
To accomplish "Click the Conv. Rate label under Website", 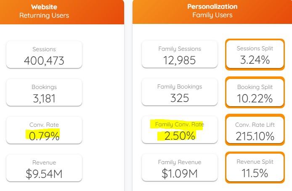I will click(x=44, y=125).
